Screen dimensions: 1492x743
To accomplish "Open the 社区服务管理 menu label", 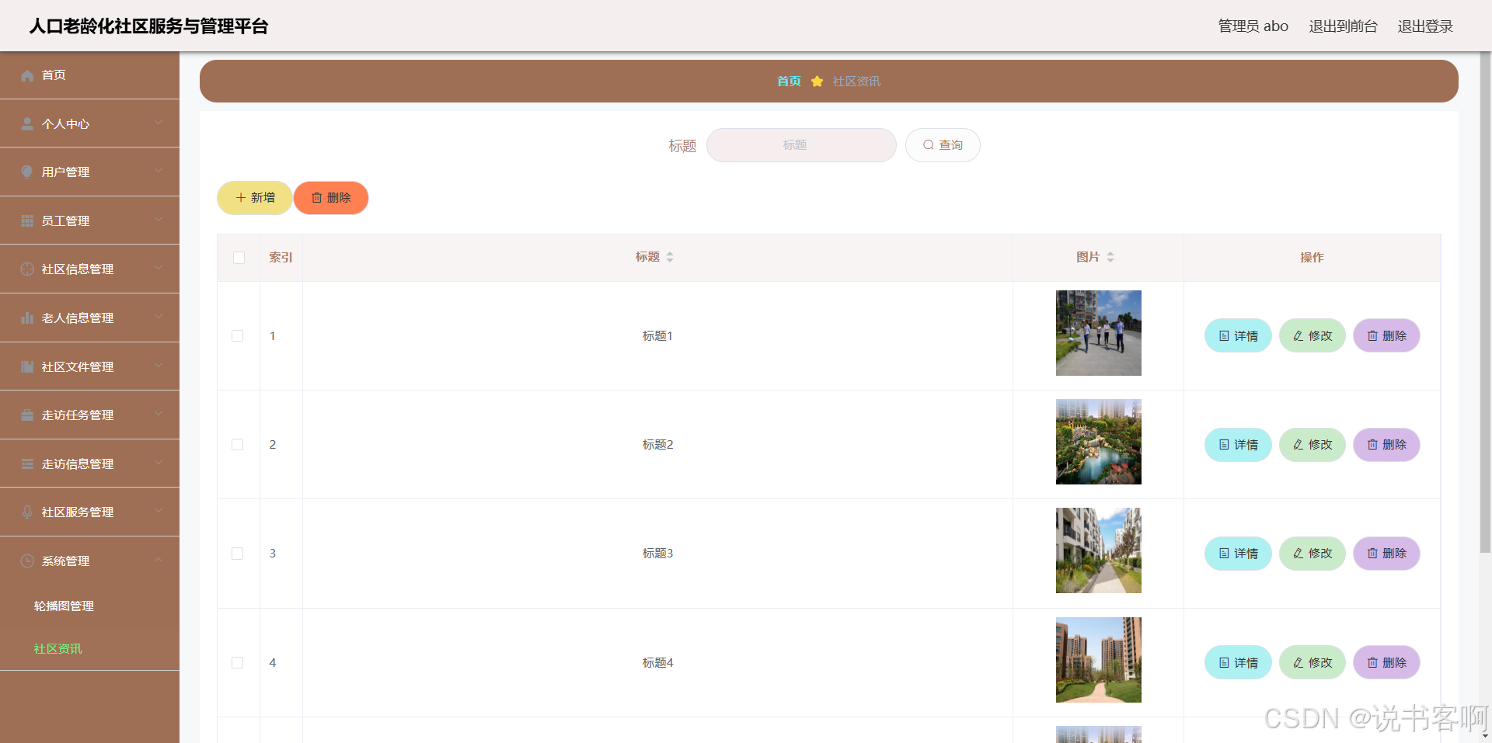I will click(78, 512).
